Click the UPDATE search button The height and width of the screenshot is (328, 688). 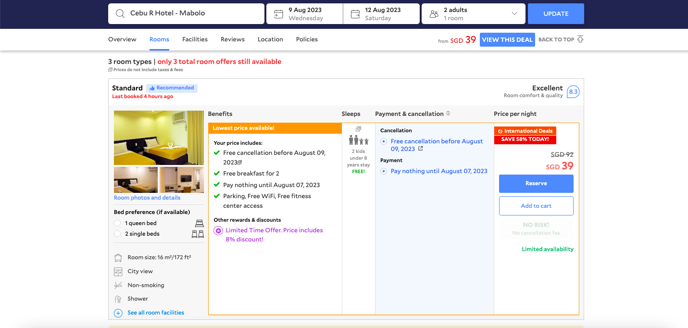pos(556,14)
